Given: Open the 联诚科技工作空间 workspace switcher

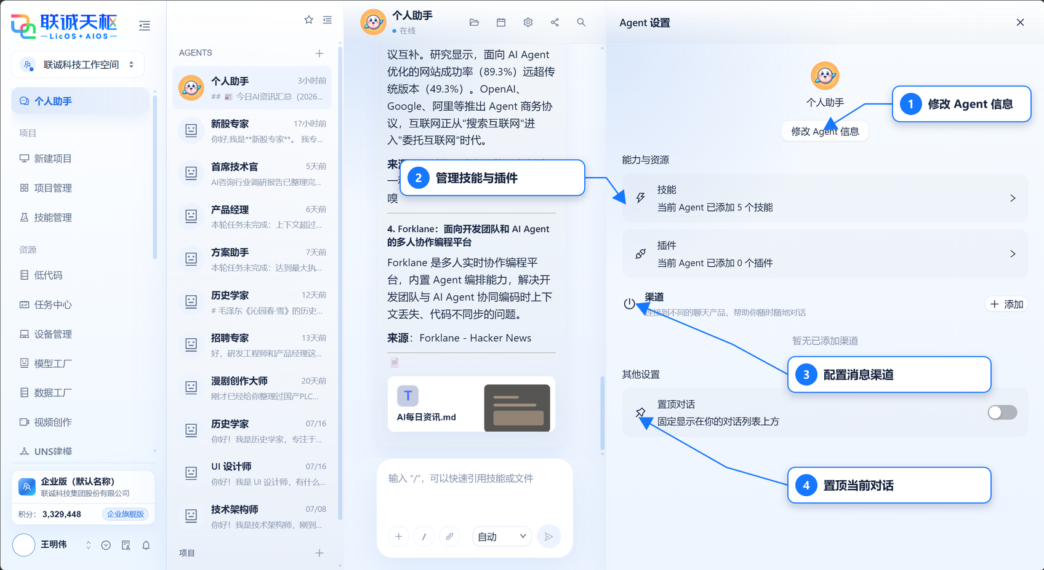Looking at the screenshot, I should coord(78,65).
